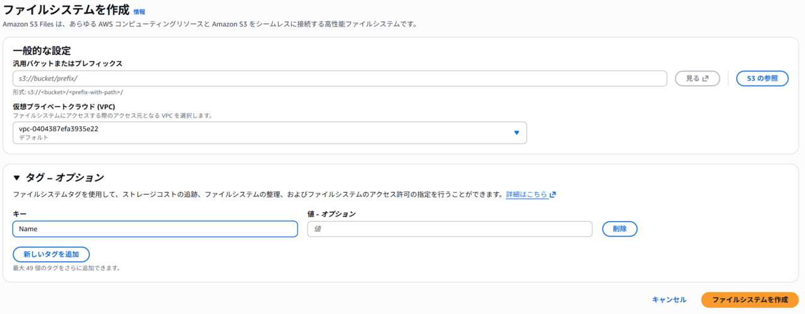Click the 情報 link beside the page title
Screen dimensions: 805x314
point(139,12)
